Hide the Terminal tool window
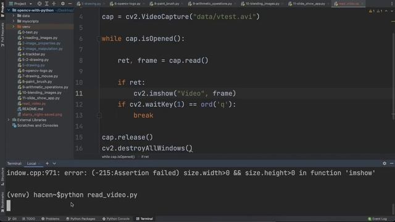Viewport: 395px width, 222px height. click(x=391, y=163)
